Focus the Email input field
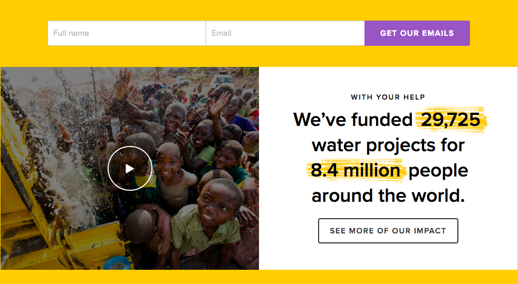This screenshot has width=518, height=284. [x=285, y=33]
